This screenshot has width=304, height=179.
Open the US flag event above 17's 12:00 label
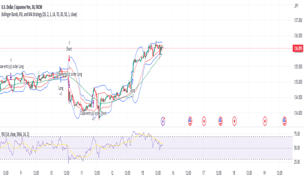(220, 121)
